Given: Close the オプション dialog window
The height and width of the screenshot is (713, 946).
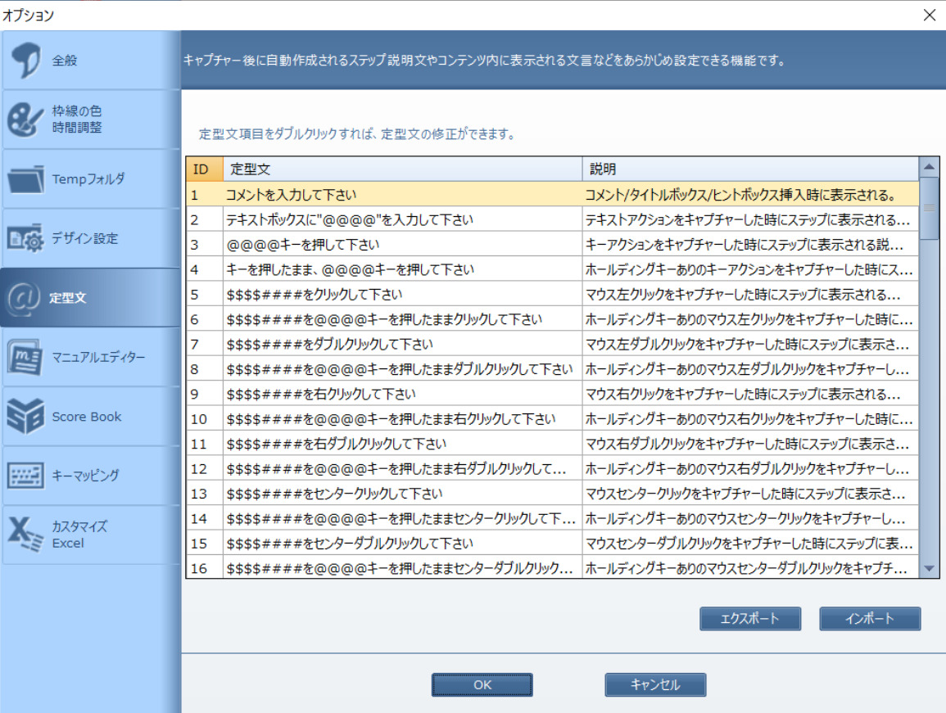Looking at the screenshot, I should [929, 15].
